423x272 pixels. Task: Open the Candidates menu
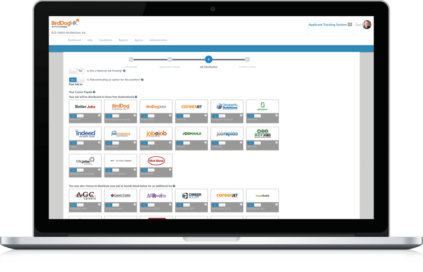point(106,40)
